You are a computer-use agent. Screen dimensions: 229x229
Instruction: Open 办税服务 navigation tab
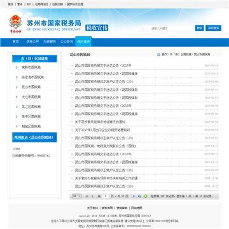click(x=50, y=42)
